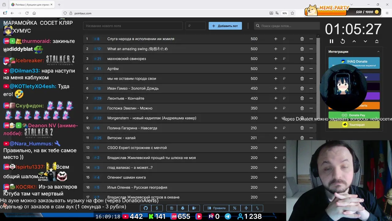Increase timer using the up chevron

[354, 41]
